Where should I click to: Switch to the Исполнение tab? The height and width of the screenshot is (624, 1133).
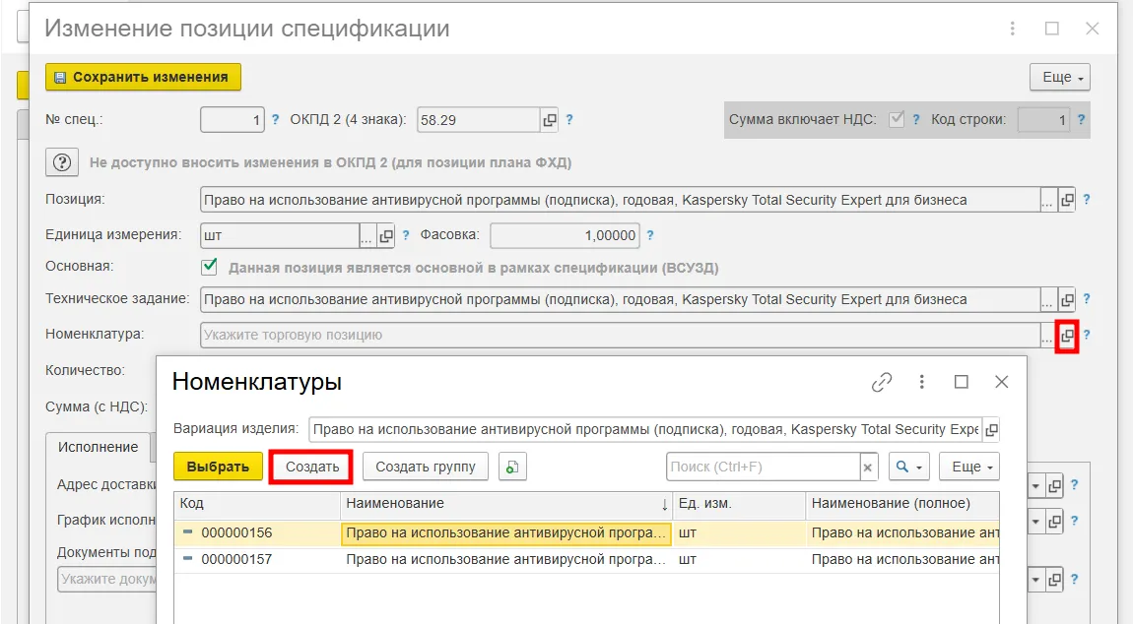99,447
